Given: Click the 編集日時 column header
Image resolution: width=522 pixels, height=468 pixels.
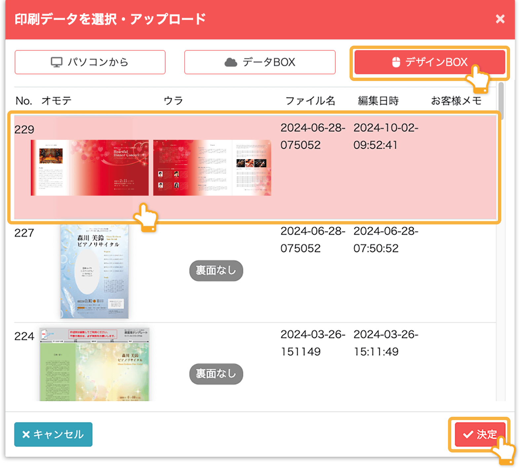Looking at the screenshot, I should (x=378, y=100).
